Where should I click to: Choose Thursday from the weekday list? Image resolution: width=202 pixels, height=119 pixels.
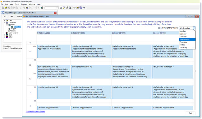187,42
